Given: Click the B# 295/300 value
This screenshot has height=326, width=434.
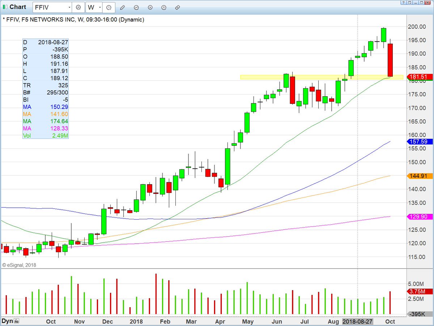Looking at the screenshot, I should click(x=58, y=93).
